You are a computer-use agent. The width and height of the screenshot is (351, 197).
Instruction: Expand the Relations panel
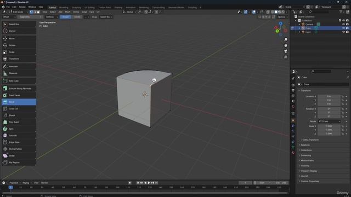tap(305, 145)
